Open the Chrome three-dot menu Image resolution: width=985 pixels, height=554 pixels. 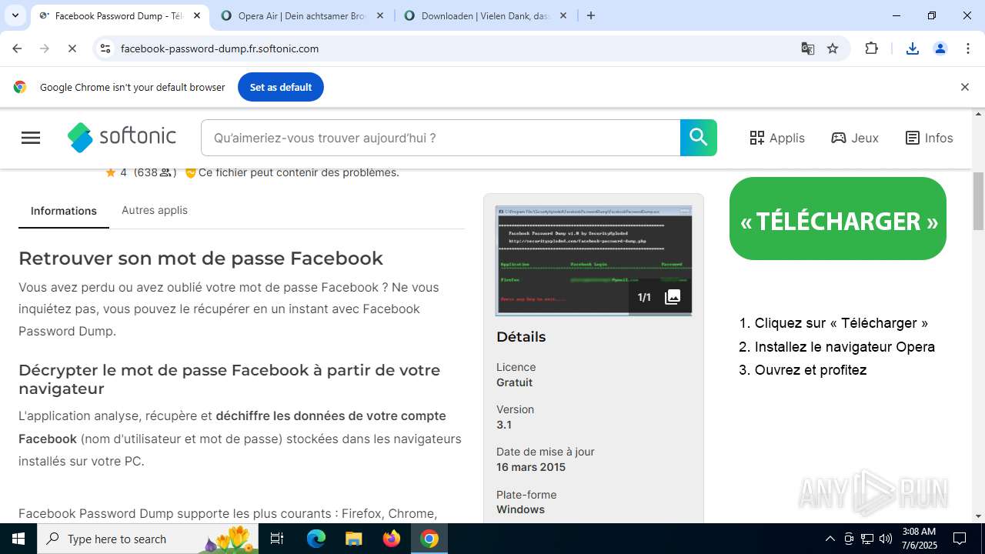click(968, 48)
